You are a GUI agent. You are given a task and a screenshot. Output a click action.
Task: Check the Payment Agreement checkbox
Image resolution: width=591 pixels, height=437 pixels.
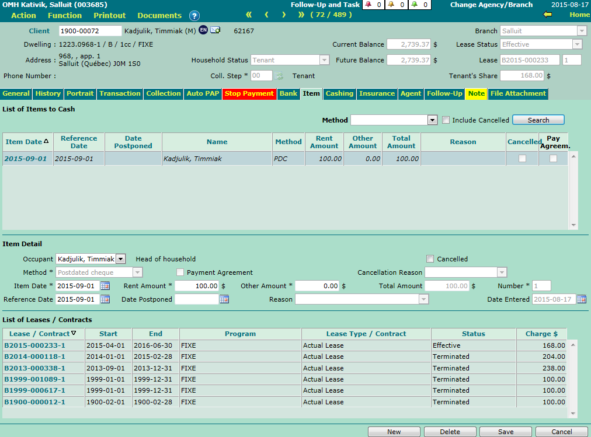pos(180,272)
